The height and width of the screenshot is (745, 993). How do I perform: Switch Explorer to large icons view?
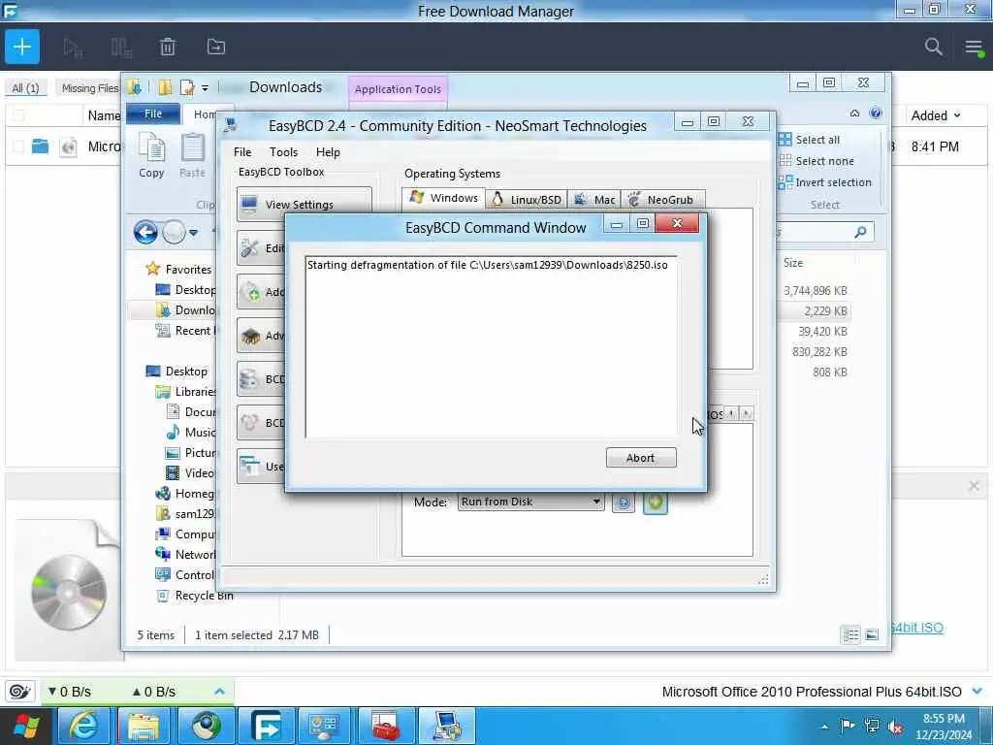(x=872, y=634)
